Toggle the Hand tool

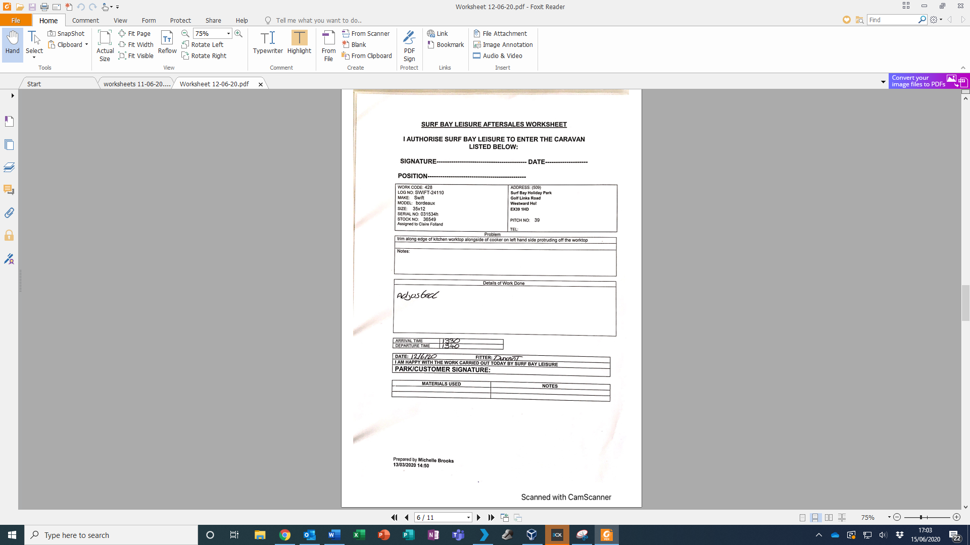(13, 42)
